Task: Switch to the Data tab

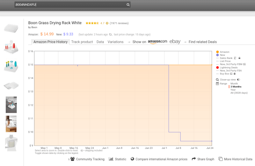Action: [100, 42]
